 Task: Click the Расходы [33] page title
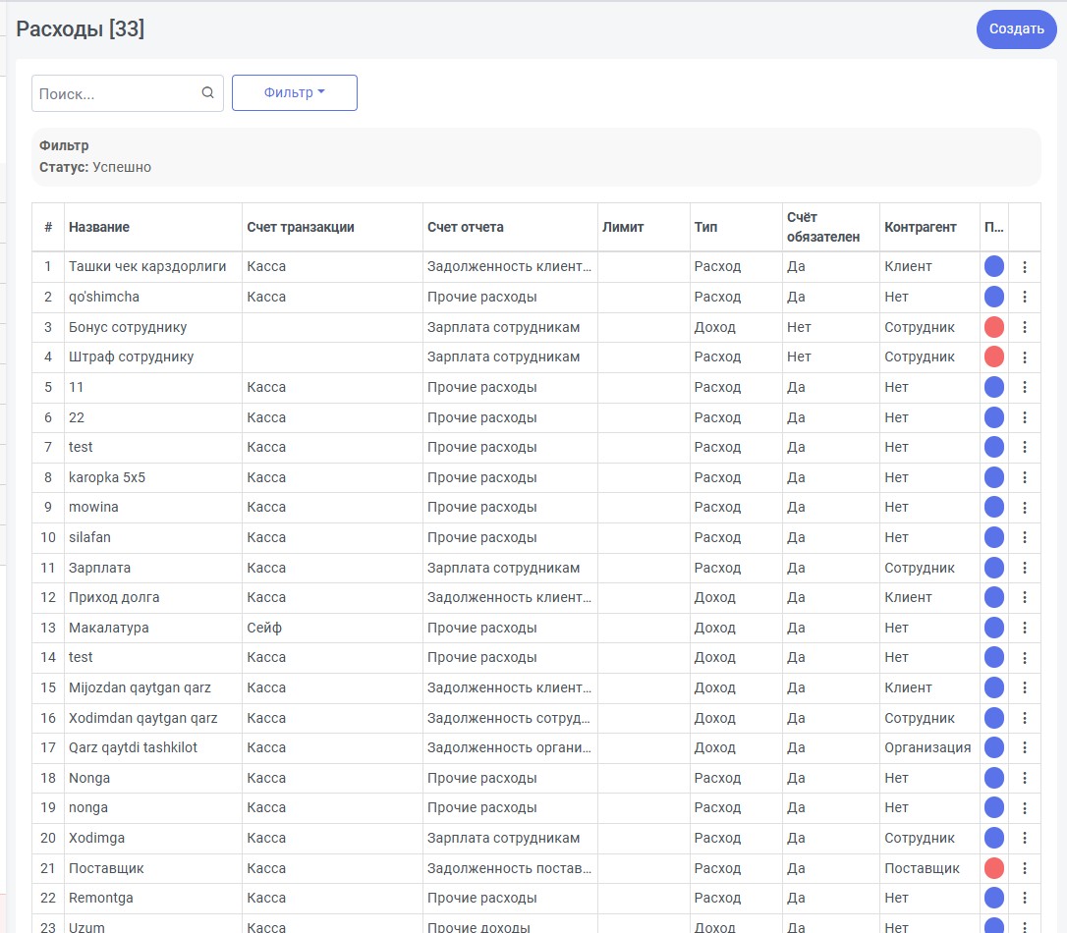tap(81, 29)
